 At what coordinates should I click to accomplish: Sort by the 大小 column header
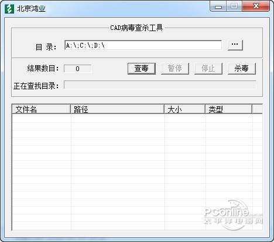184,109
